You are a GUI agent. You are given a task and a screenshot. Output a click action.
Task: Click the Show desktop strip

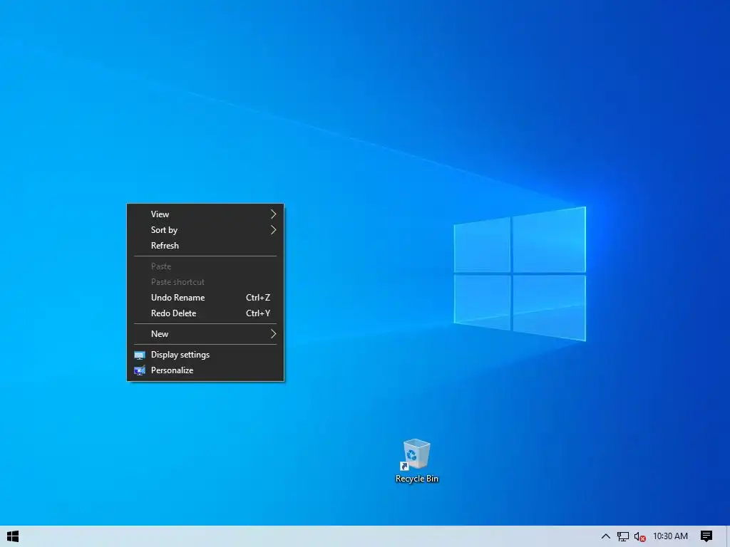(x=728, y=536)
